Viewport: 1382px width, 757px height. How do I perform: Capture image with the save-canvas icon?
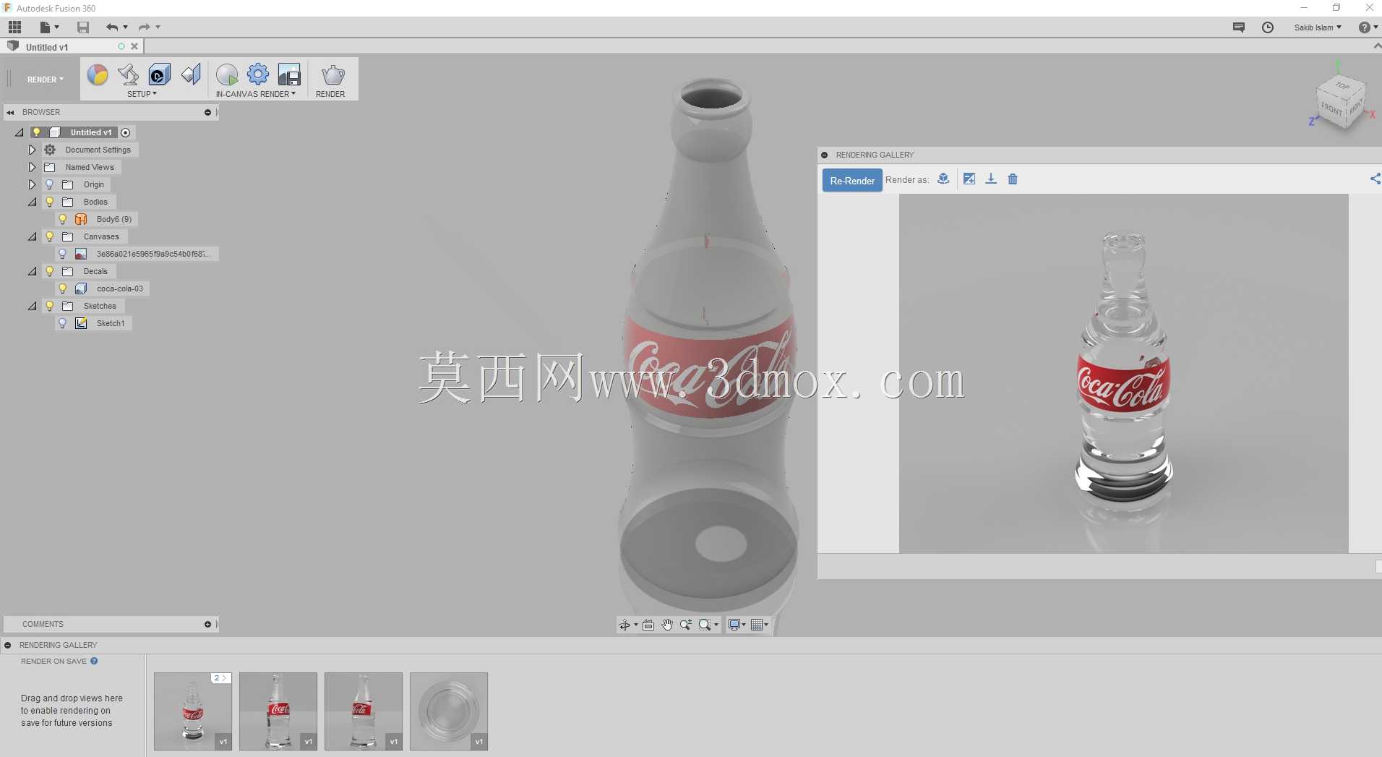[289, 74]
